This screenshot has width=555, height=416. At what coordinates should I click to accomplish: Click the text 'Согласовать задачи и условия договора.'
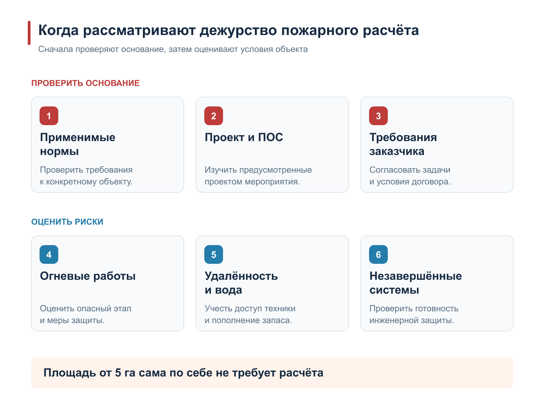coord(410,176)
